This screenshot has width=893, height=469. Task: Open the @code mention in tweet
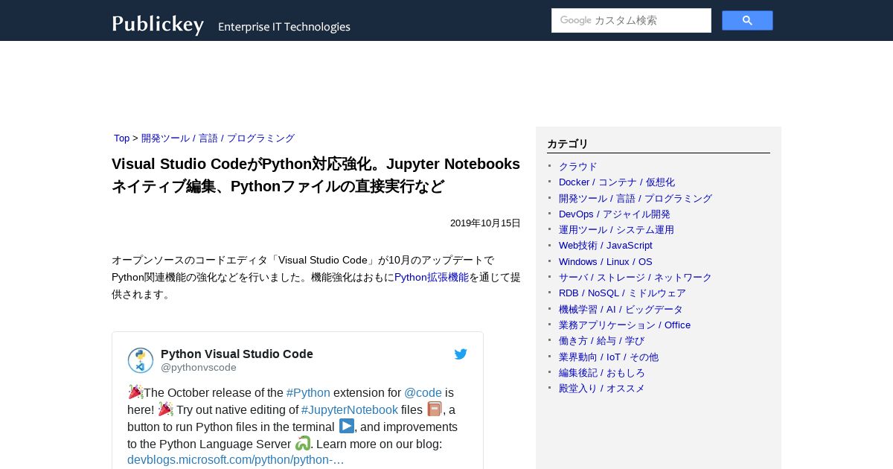click(x=423, y=392)
